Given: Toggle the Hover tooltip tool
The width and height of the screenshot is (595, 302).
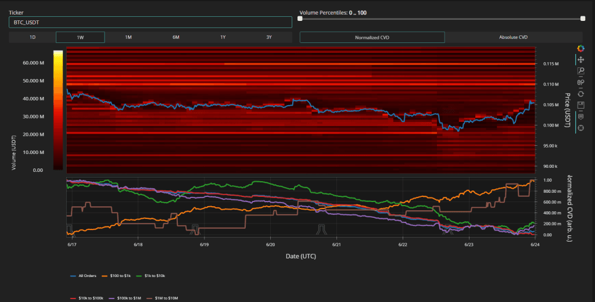Looking at the screenshot, I should pyautogui.click(x=580, y=117).
